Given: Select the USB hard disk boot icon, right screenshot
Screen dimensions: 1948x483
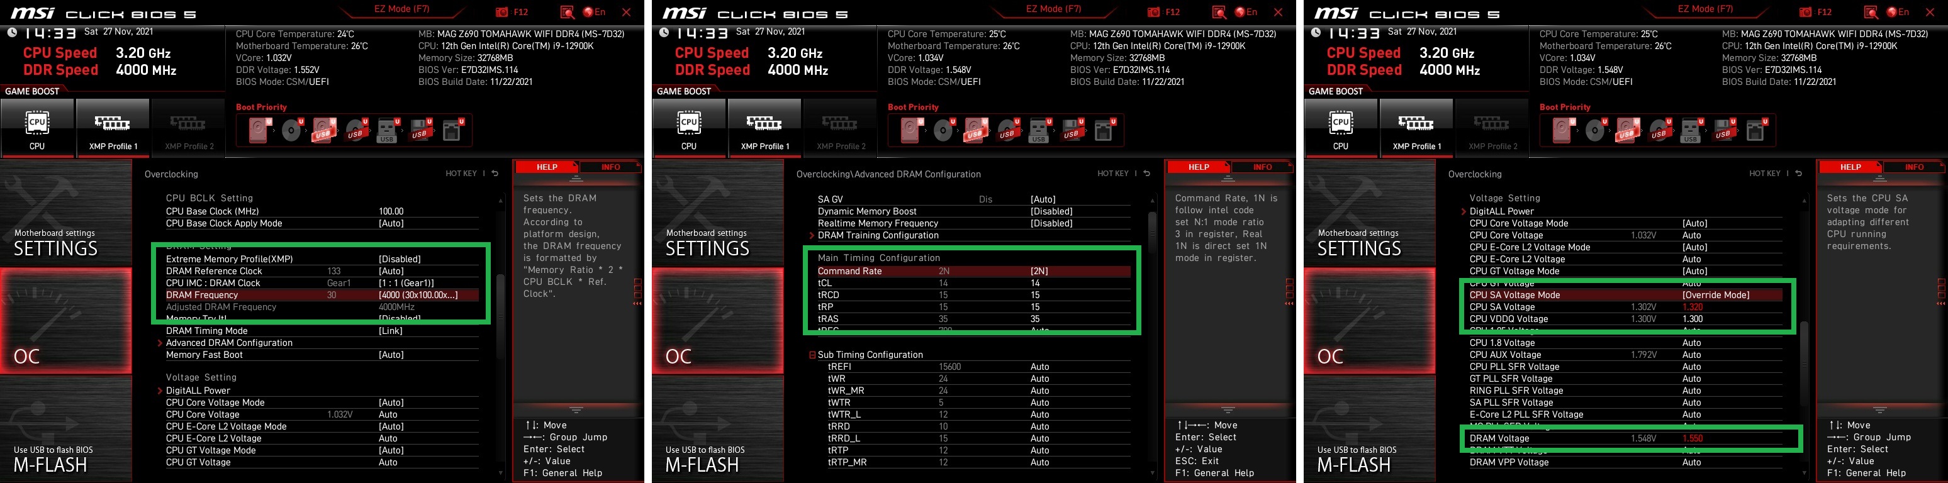Looking at the screenshot, I should coord(1627,131).
